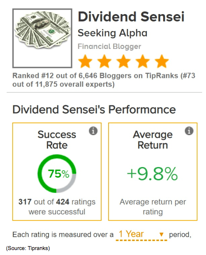Click the second orange rating star
This screenshot has height=255, width=206.
pos(104,61)
